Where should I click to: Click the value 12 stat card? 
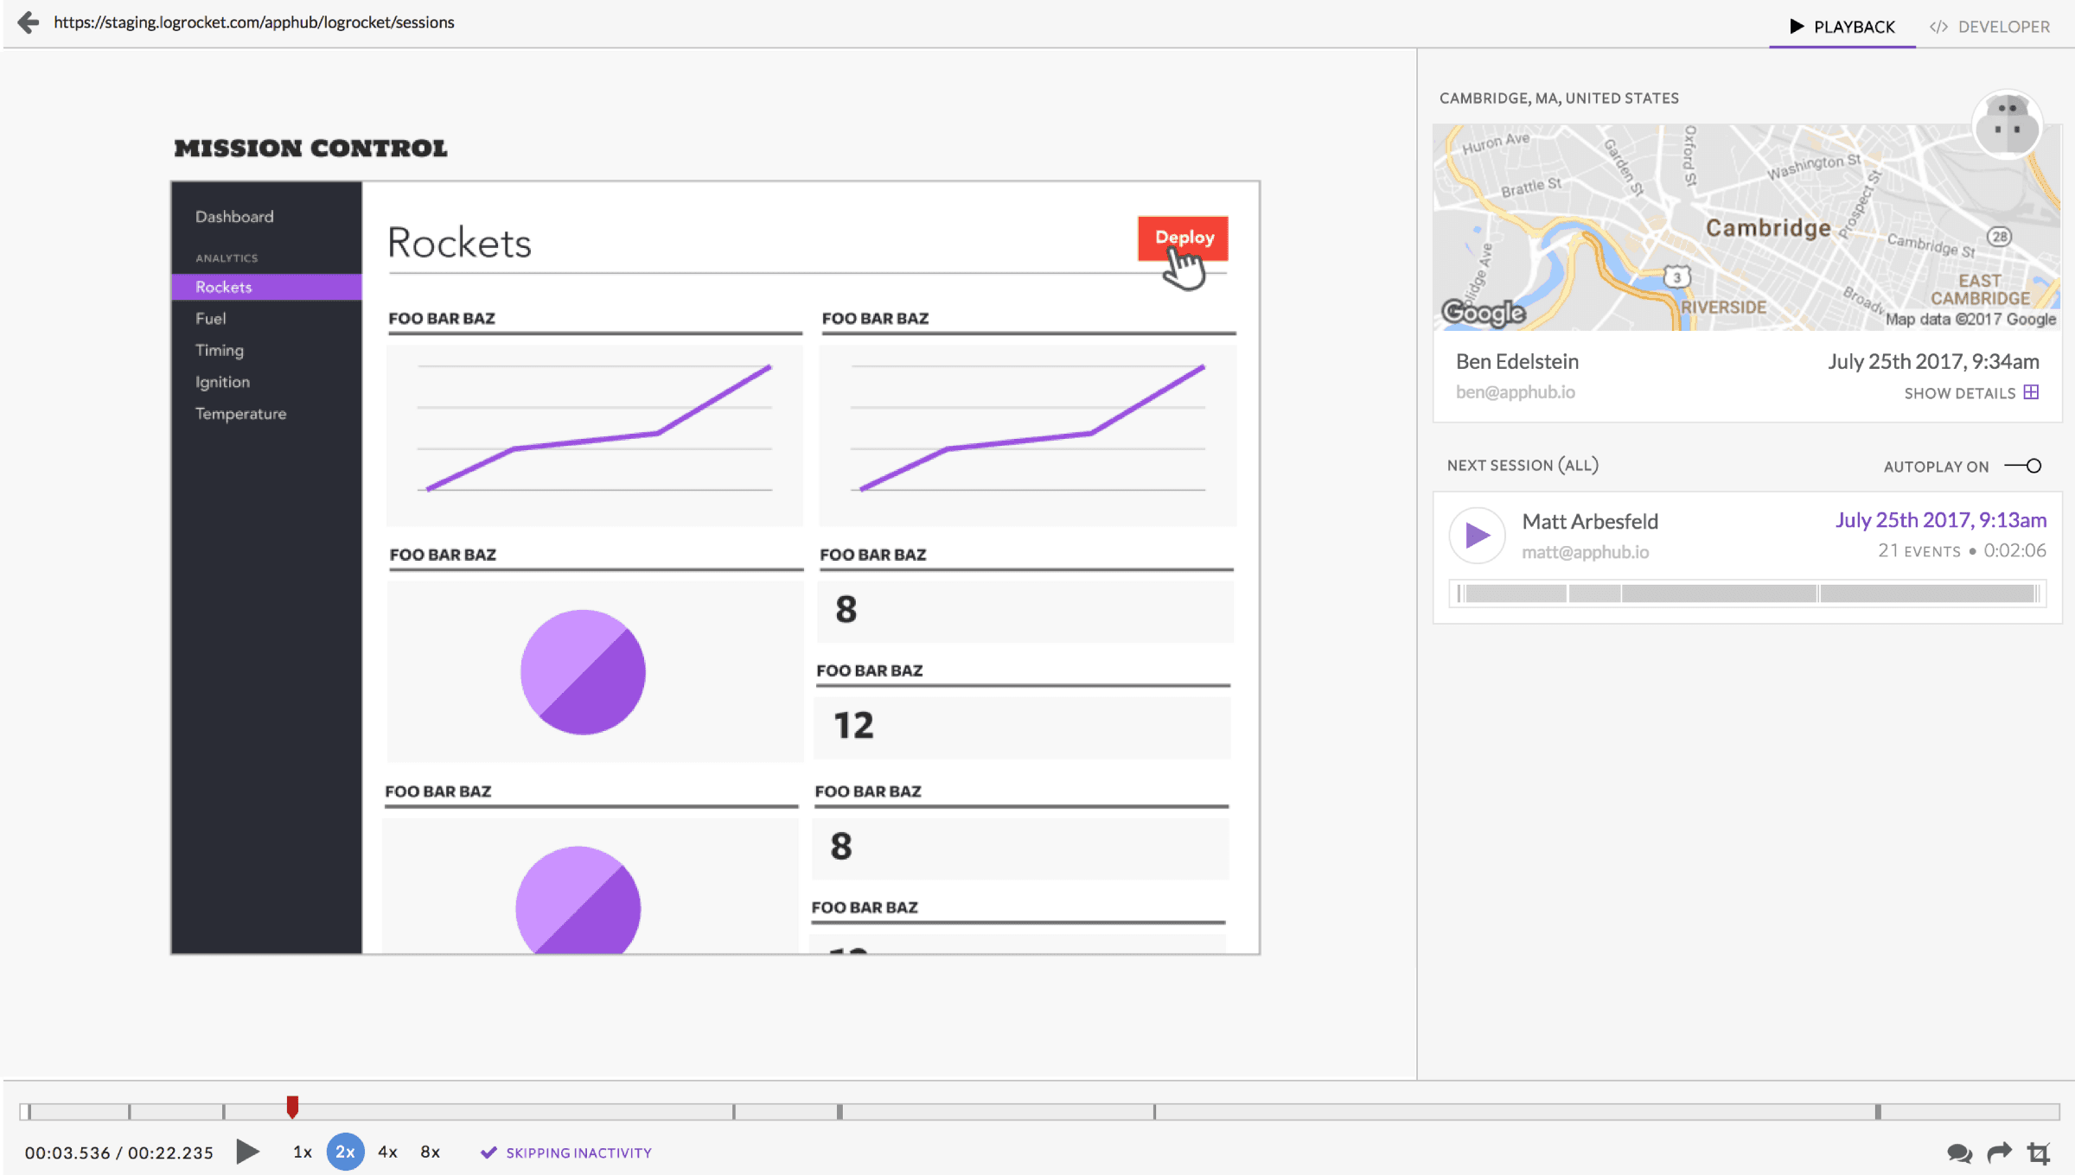pyautogui.click(x=1023, y=727)
